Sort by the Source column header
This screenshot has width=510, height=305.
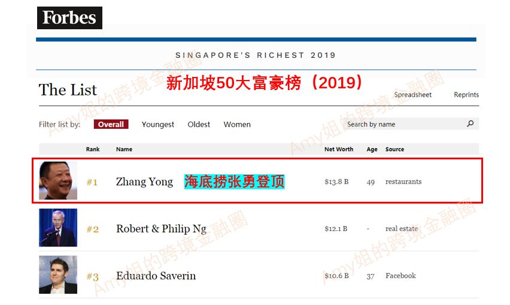coord(395,149)
